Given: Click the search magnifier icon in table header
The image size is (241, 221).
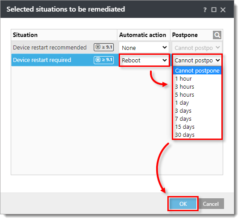Looking at the screenshot, I should pyautogui.click(x=217, y=35).
